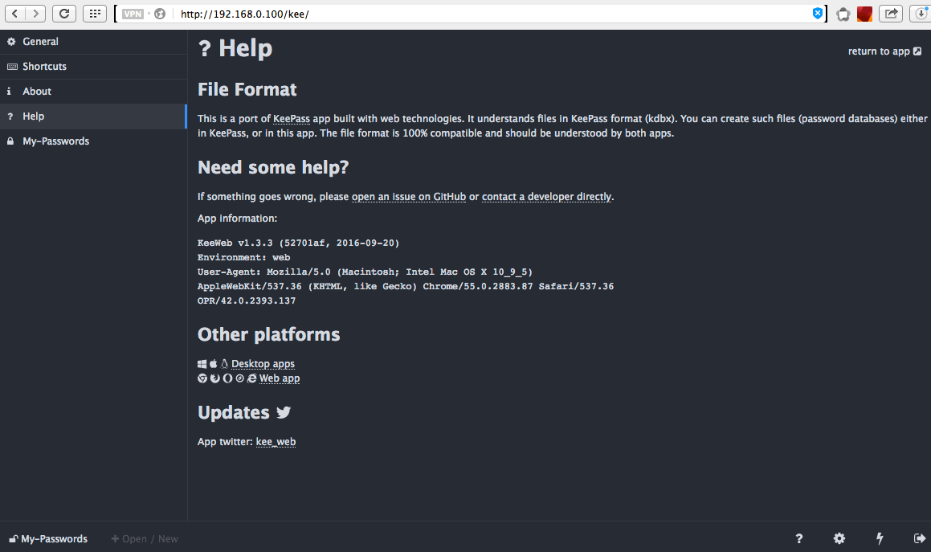Image resolution: width=931 pixels, height=552 pixels.
Task: Click the red extension icon in toolbar
Action: pyautogui.click(x=864, y=14)
